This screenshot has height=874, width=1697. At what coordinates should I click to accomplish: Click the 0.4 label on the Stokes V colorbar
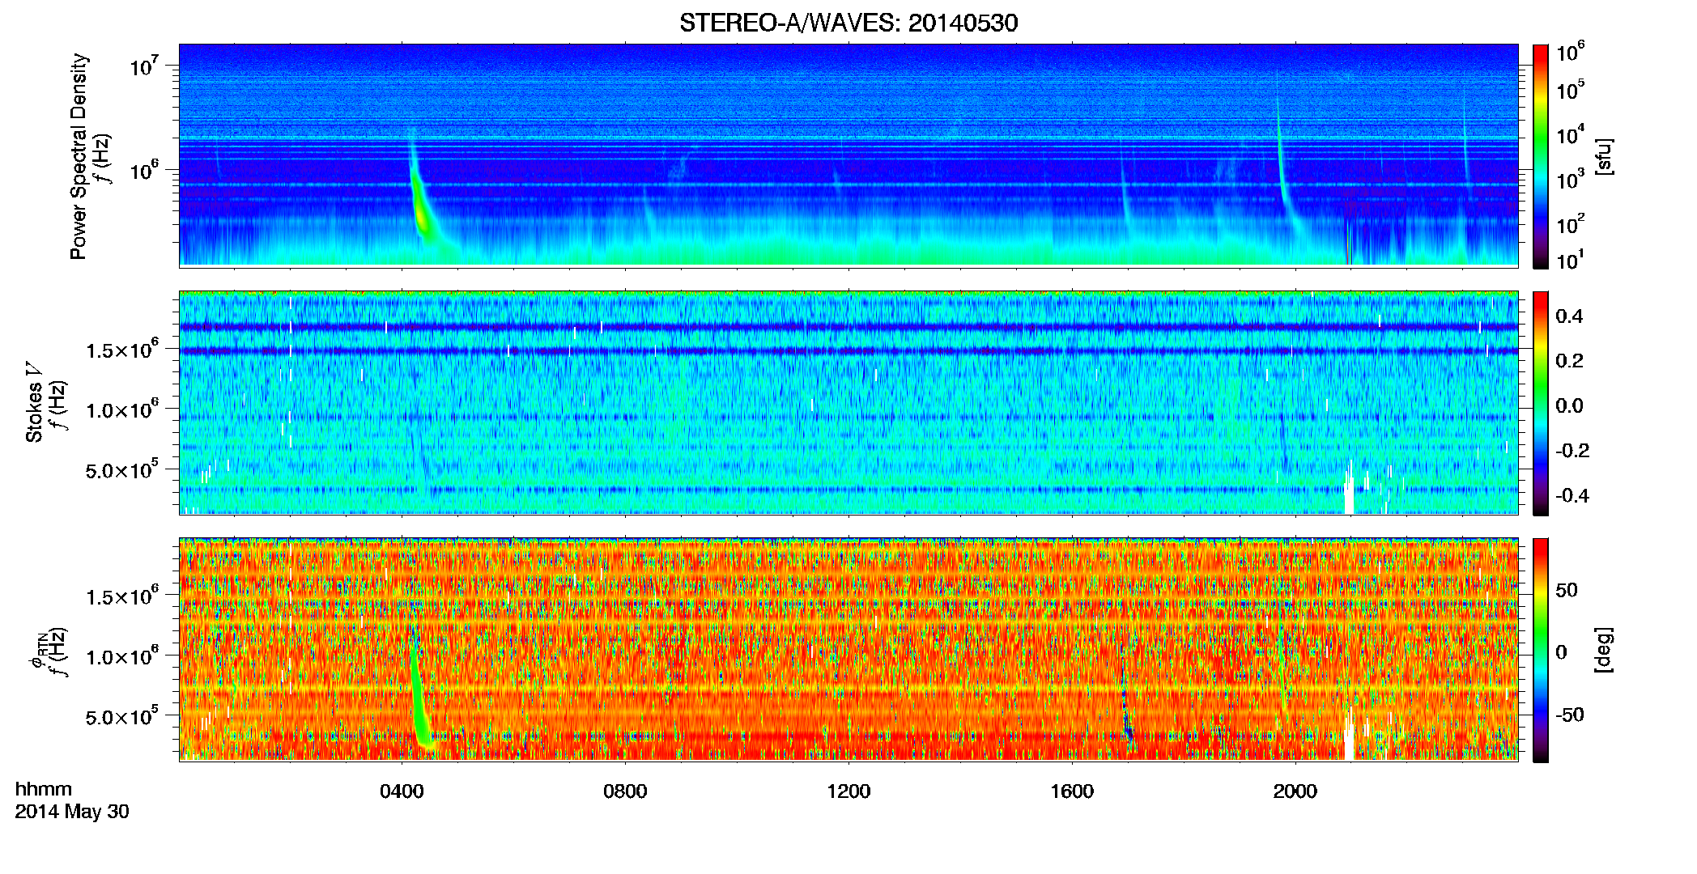(x=1569, y=316)
